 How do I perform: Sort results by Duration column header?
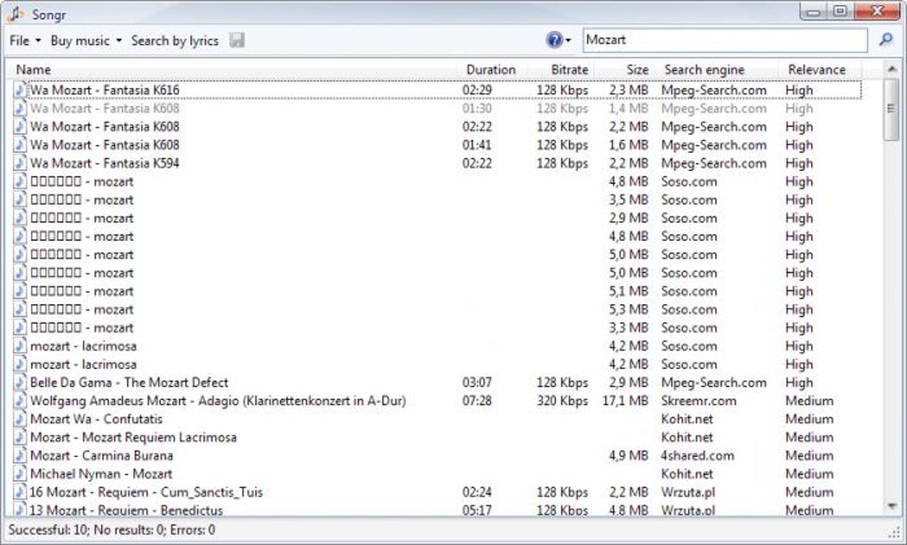(x=491, y=69)
